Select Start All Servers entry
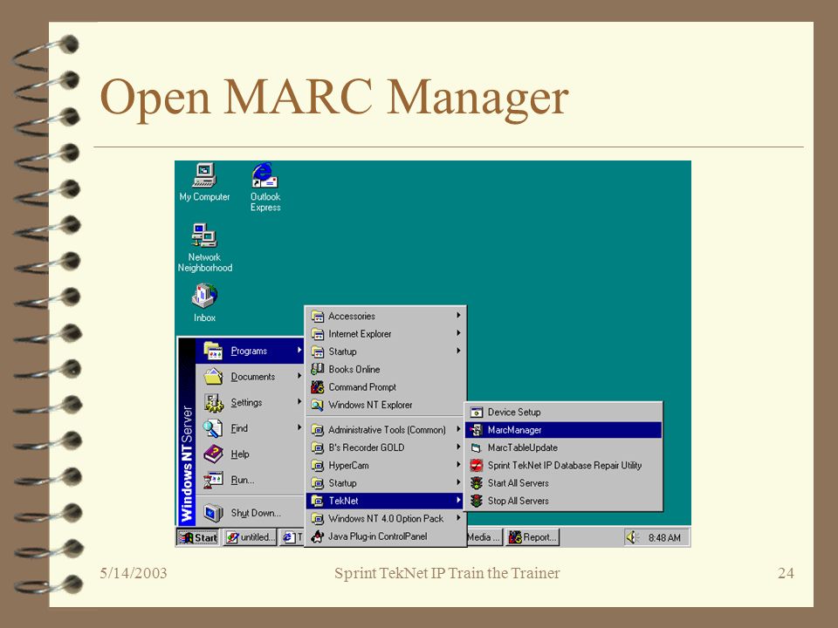The image size is (838, 628). (563, 482)
